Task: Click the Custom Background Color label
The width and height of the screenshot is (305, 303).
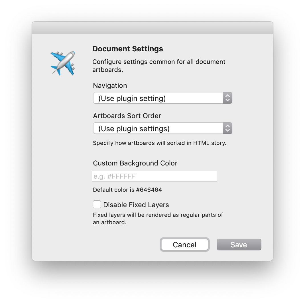Action: tap(135, 163)
